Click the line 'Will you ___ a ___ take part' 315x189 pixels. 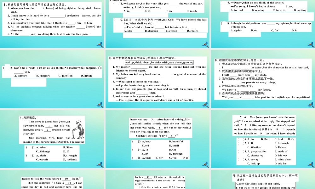266,97
